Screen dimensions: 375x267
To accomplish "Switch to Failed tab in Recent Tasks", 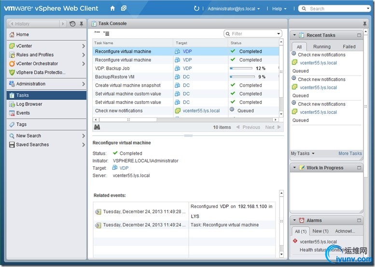I will coord(349,46).
